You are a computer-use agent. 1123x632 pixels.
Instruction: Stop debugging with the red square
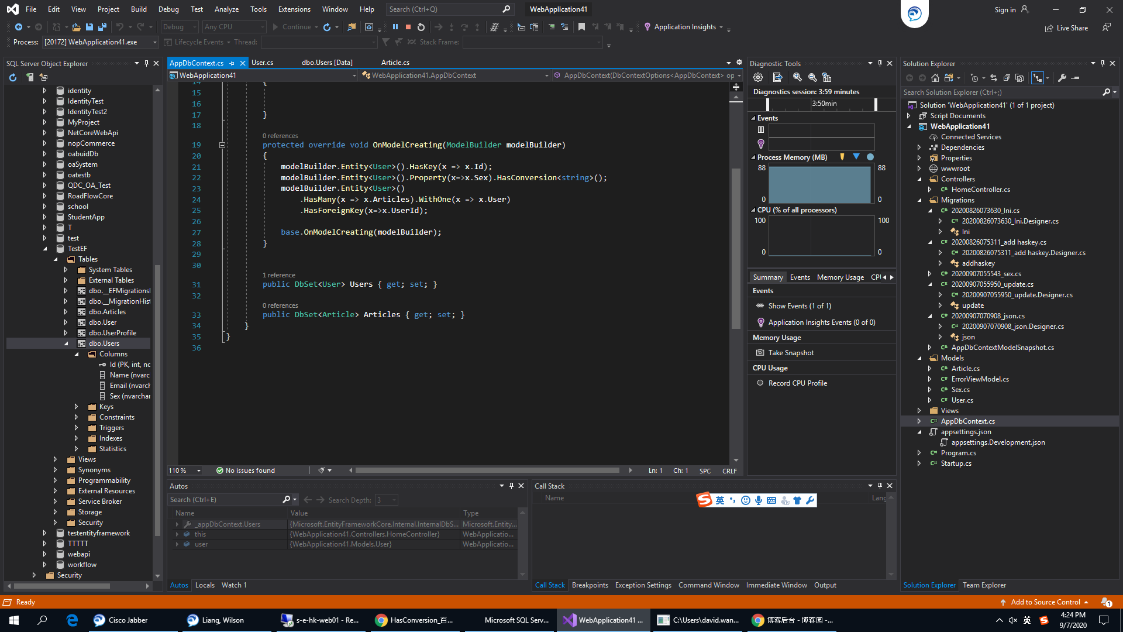pos(408,27)
